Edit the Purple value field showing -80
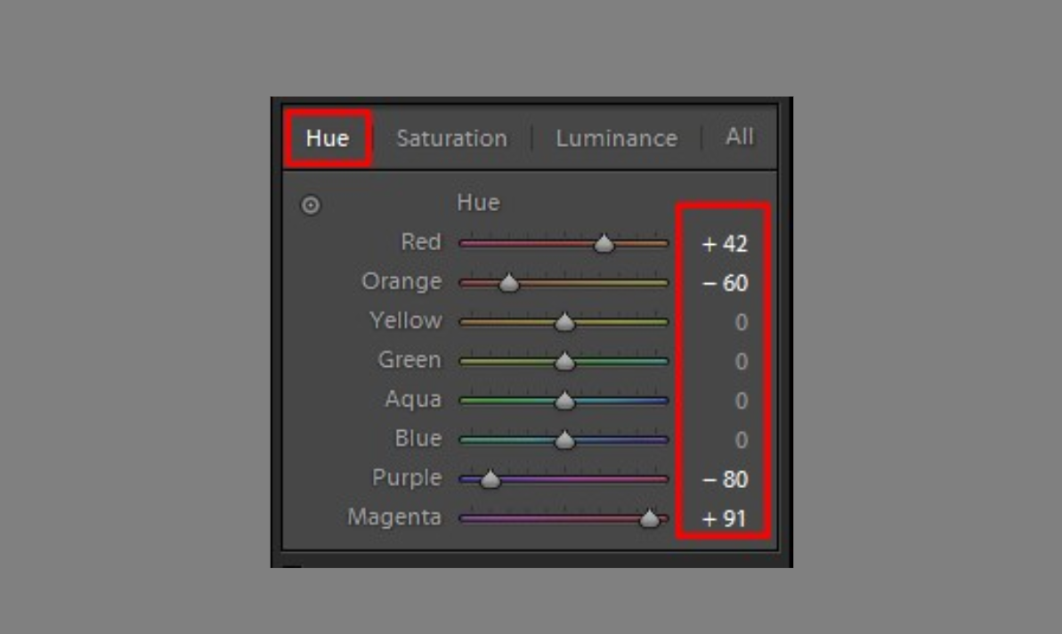 click(725, 479)
